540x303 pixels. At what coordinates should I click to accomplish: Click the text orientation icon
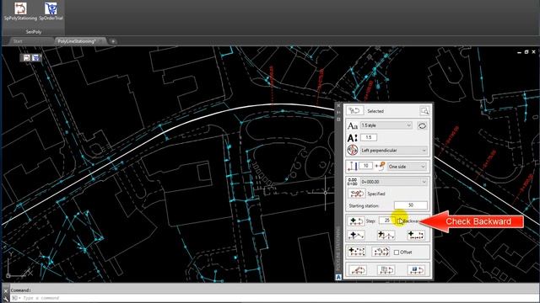(x=353, y=150)
